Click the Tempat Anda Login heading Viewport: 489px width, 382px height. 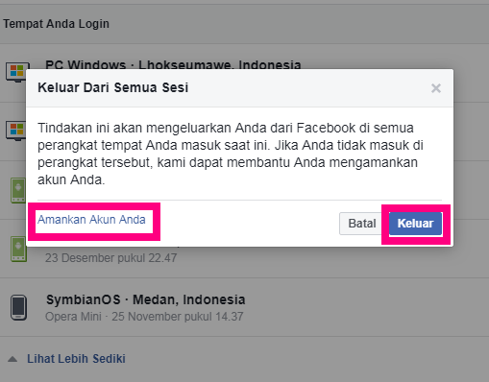tap(57, 24)
